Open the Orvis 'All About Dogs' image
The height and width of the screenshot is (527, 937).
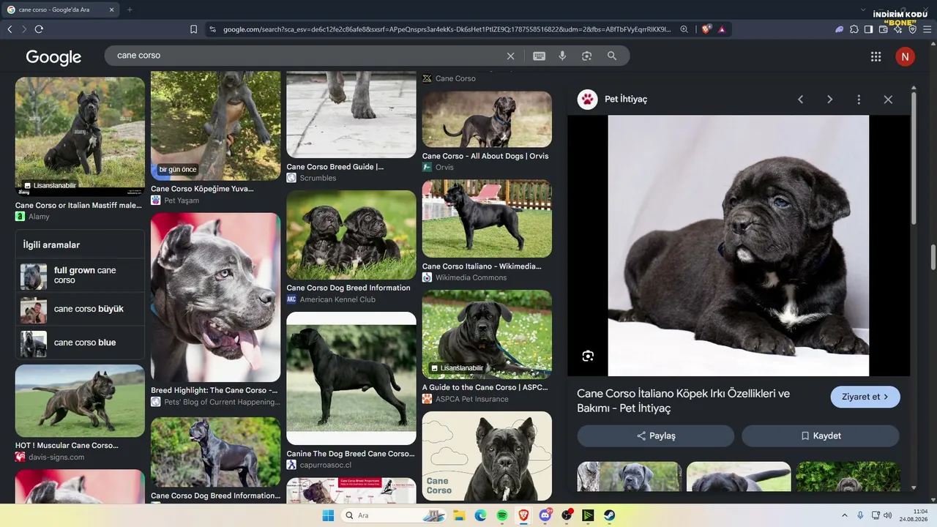[487, 119]
